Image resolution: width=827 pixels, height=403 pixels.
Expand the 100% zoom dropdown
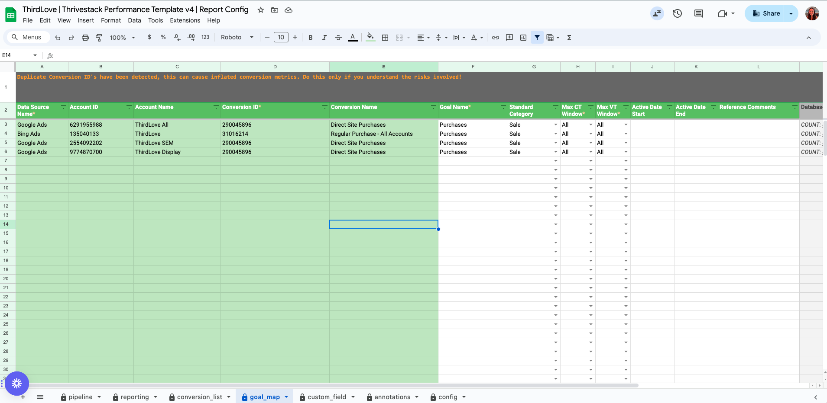click(x=123, y=38)
